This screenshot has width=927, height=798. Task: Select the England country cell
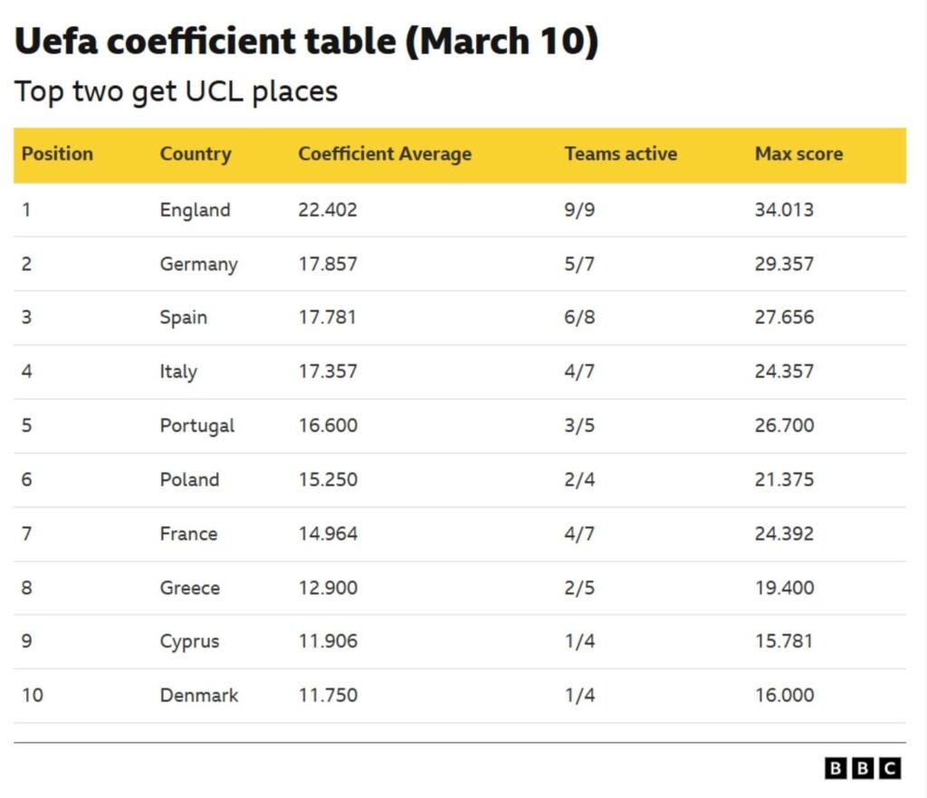[x=195, y=210]
